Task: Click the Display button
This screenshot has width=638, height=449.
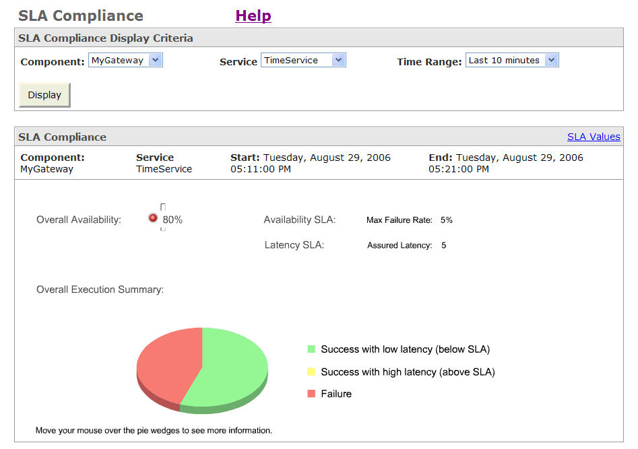Action: coord(44,95)
